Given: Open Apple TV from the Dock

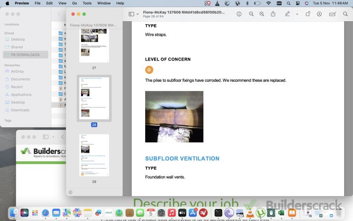Looking at the screenshot, I should coord(182,213).
